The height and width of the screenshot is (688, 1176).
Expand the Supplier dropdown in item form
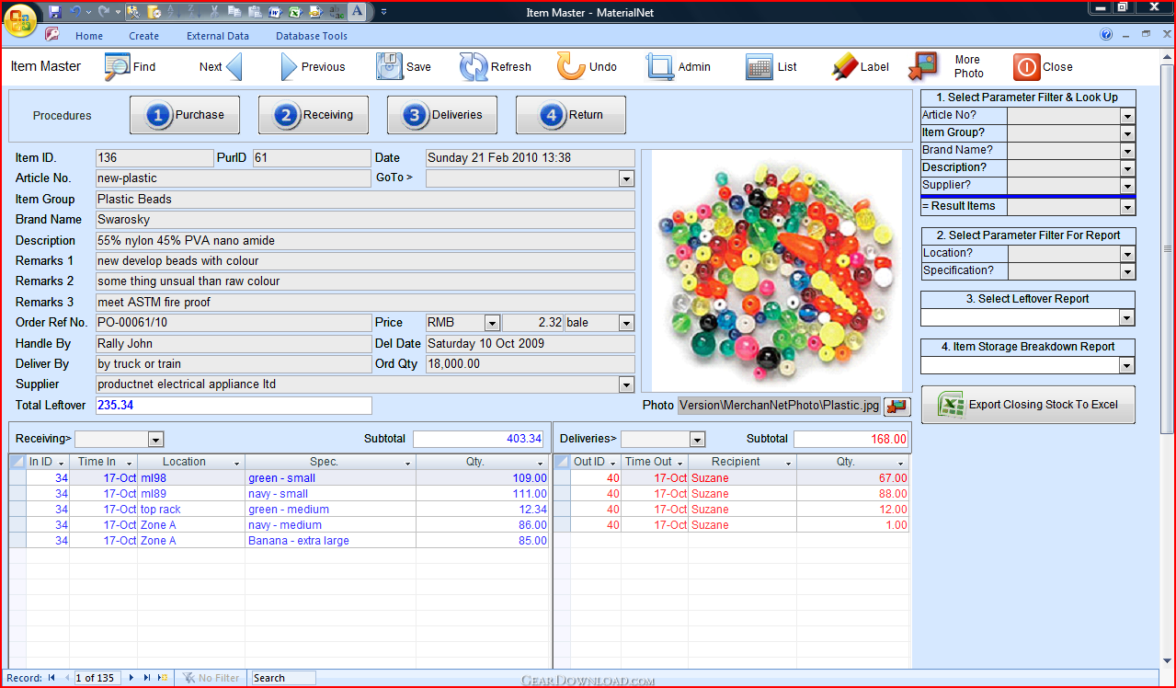(x=626, y=384)
